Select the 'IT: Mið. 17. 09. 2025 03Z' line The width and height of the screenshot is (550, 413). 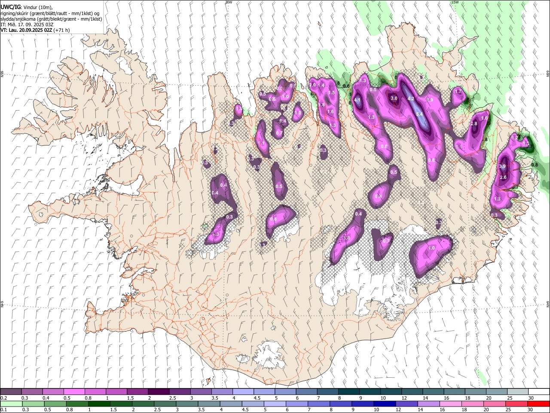click(x=27, y=25)
